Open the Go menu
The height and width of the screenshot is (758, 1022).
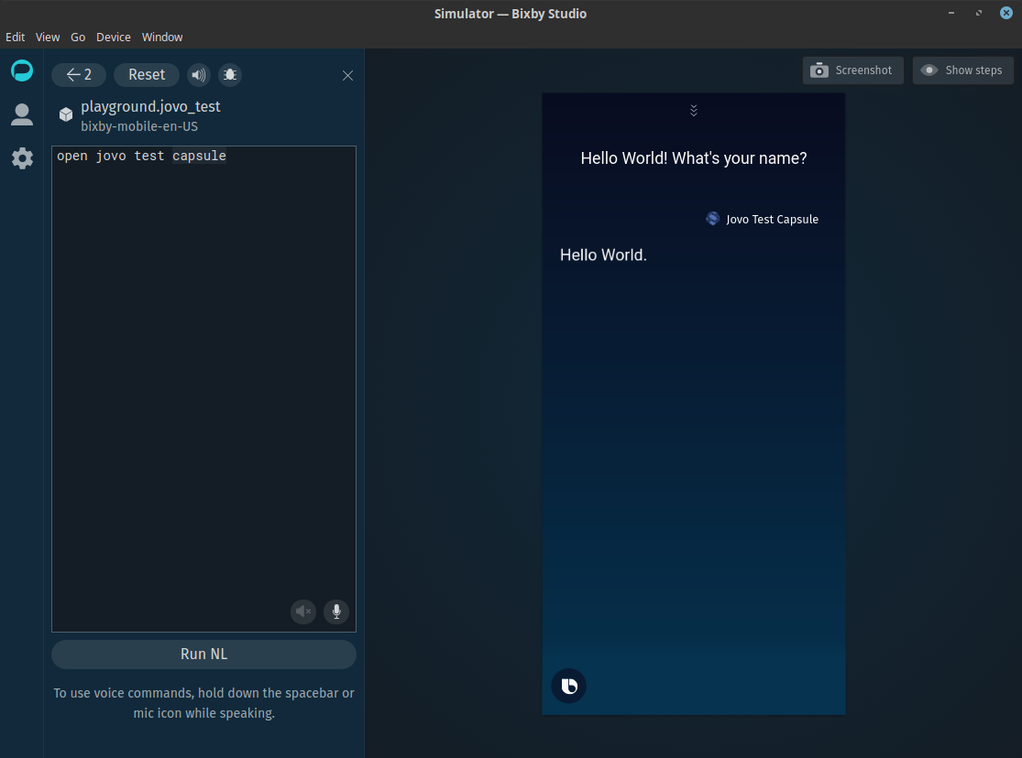pos(78,38)
